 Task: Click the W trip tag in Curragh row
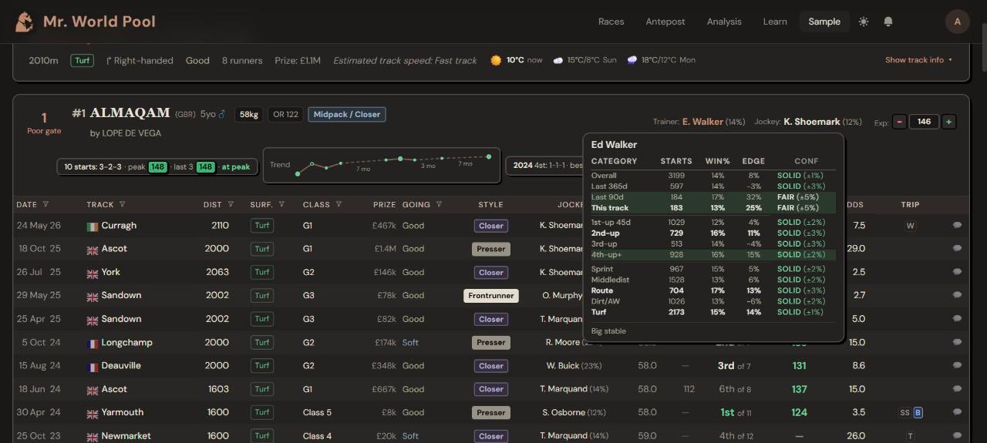pyautogui.click(x=910, y=226)
